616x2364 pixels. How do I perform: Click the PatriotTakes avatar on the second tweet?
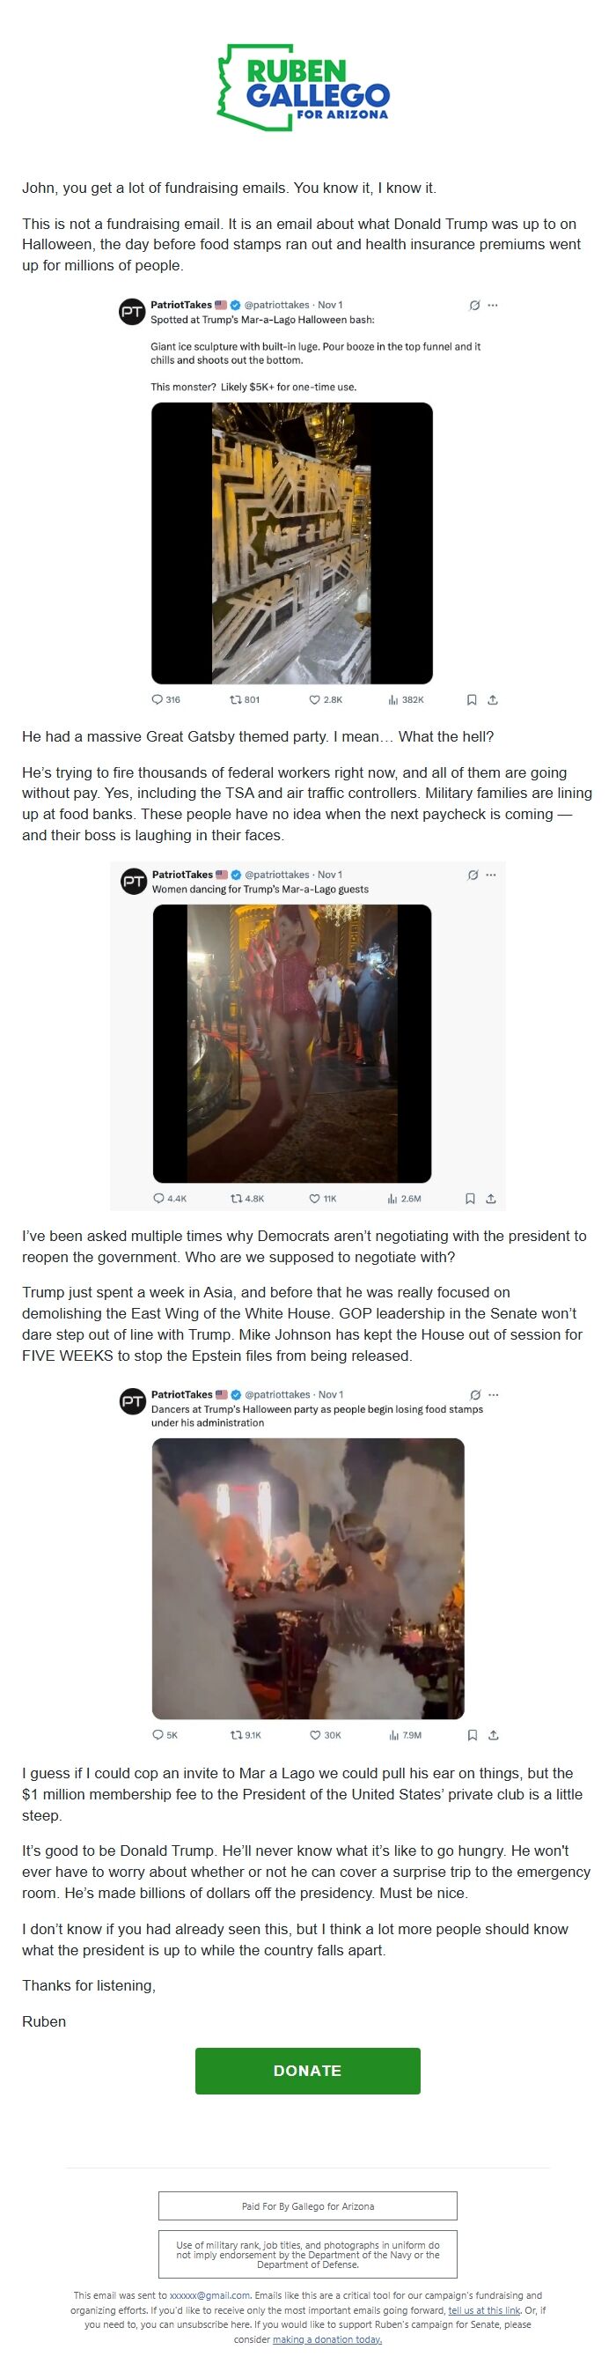point(134,882)
